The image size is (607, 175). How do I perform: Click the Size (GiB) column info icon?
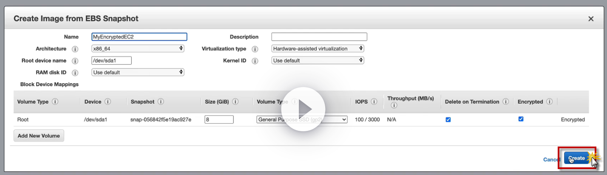[x=235, y=102]
